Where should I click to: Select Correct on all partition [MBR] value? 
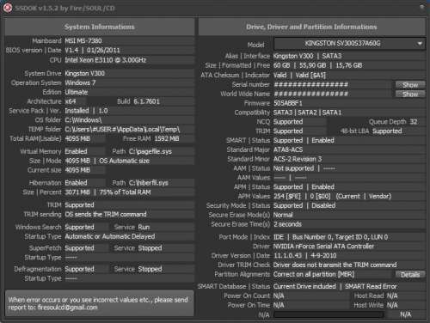pos(314,274)
